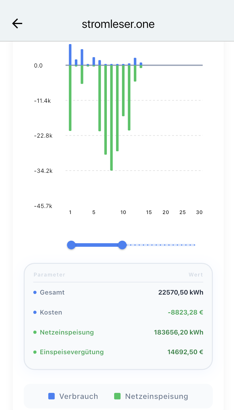
Task: Select the Einspeisevergütung row label
Action: coord(72,352)
